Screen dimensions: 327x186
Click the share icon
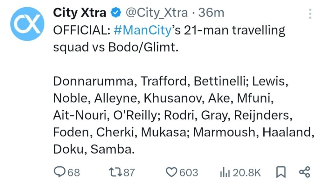pos(305,172)
